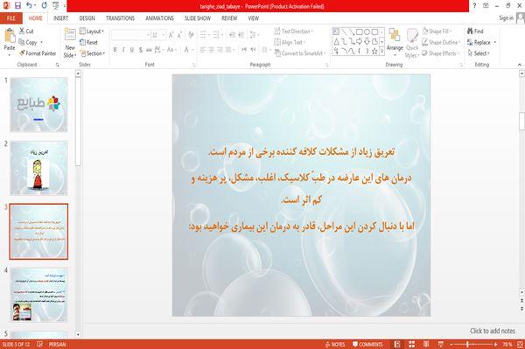Screen dimensions: 525x349
Task: Open the Align Text dropdown
Action: [x=290, y=43]
